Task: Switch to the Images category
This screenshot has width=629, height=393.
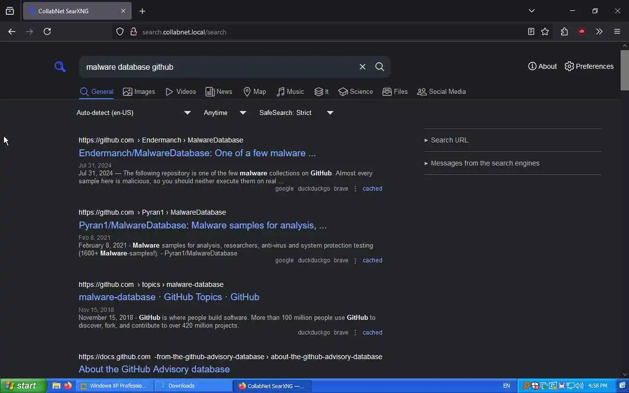Action: [x=139, y=92]
